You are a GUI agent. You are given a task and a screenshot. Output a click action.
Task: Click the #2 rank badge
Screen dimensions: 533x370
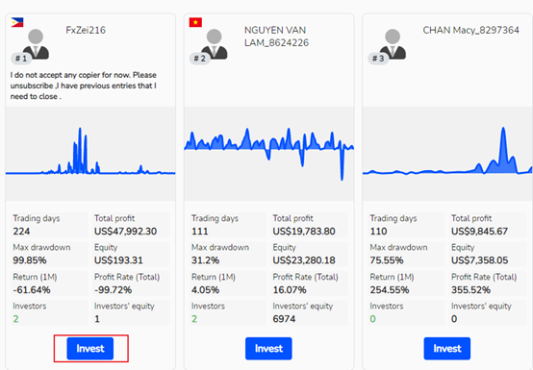point(199,59)
